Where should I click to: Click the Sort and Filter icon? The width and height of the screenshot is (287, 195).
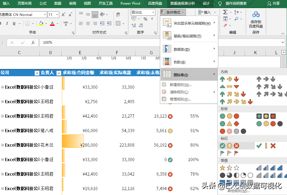point(236,12)
